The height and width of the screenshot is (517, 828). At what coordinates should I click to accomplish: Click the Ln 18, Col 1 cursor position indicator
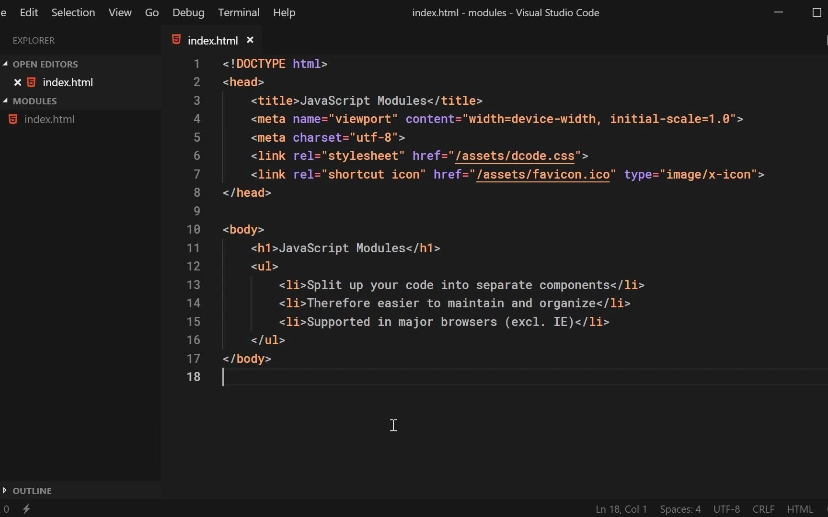(x=621, y=509)
